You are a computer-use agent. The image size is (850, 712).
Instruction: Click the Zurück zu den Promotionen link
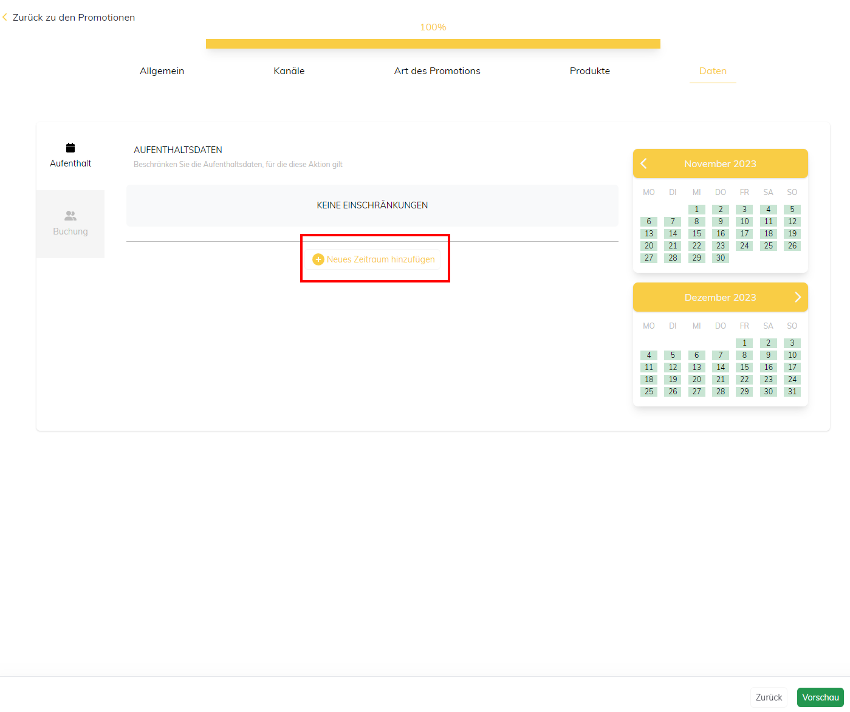(x=74, y=18)
